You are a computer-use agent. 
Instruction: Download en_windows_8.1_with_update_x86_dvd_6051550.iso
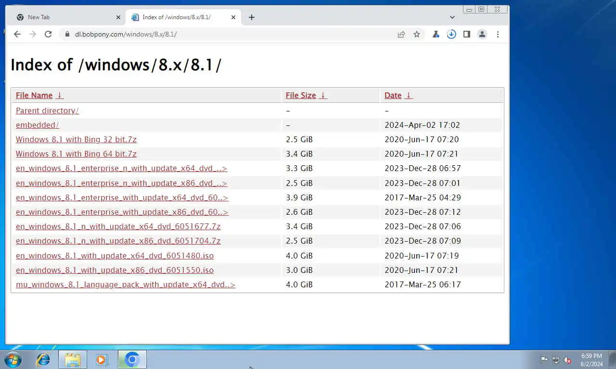point(115,270)
